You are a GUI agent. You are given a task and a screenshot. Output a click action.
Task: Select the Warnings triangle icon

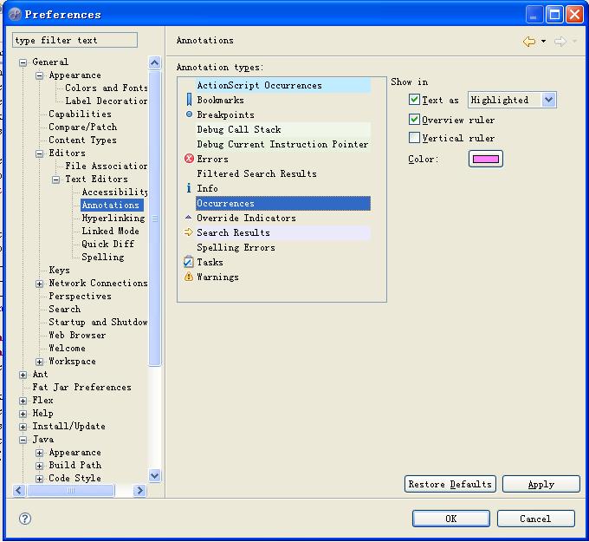189,277
